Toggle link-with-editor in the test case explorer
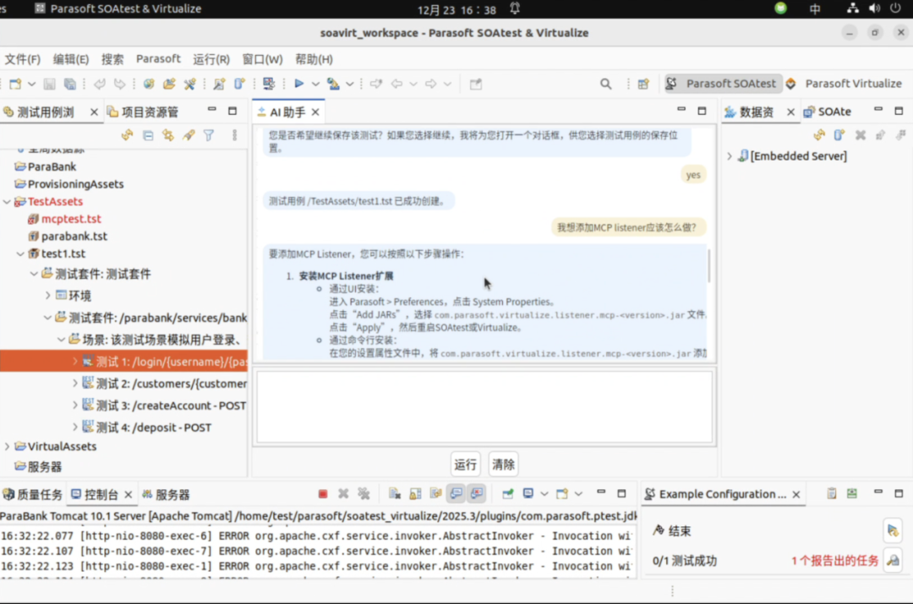Image resolution: width=913 pixels, height=604 pixels. click(168, 135)
